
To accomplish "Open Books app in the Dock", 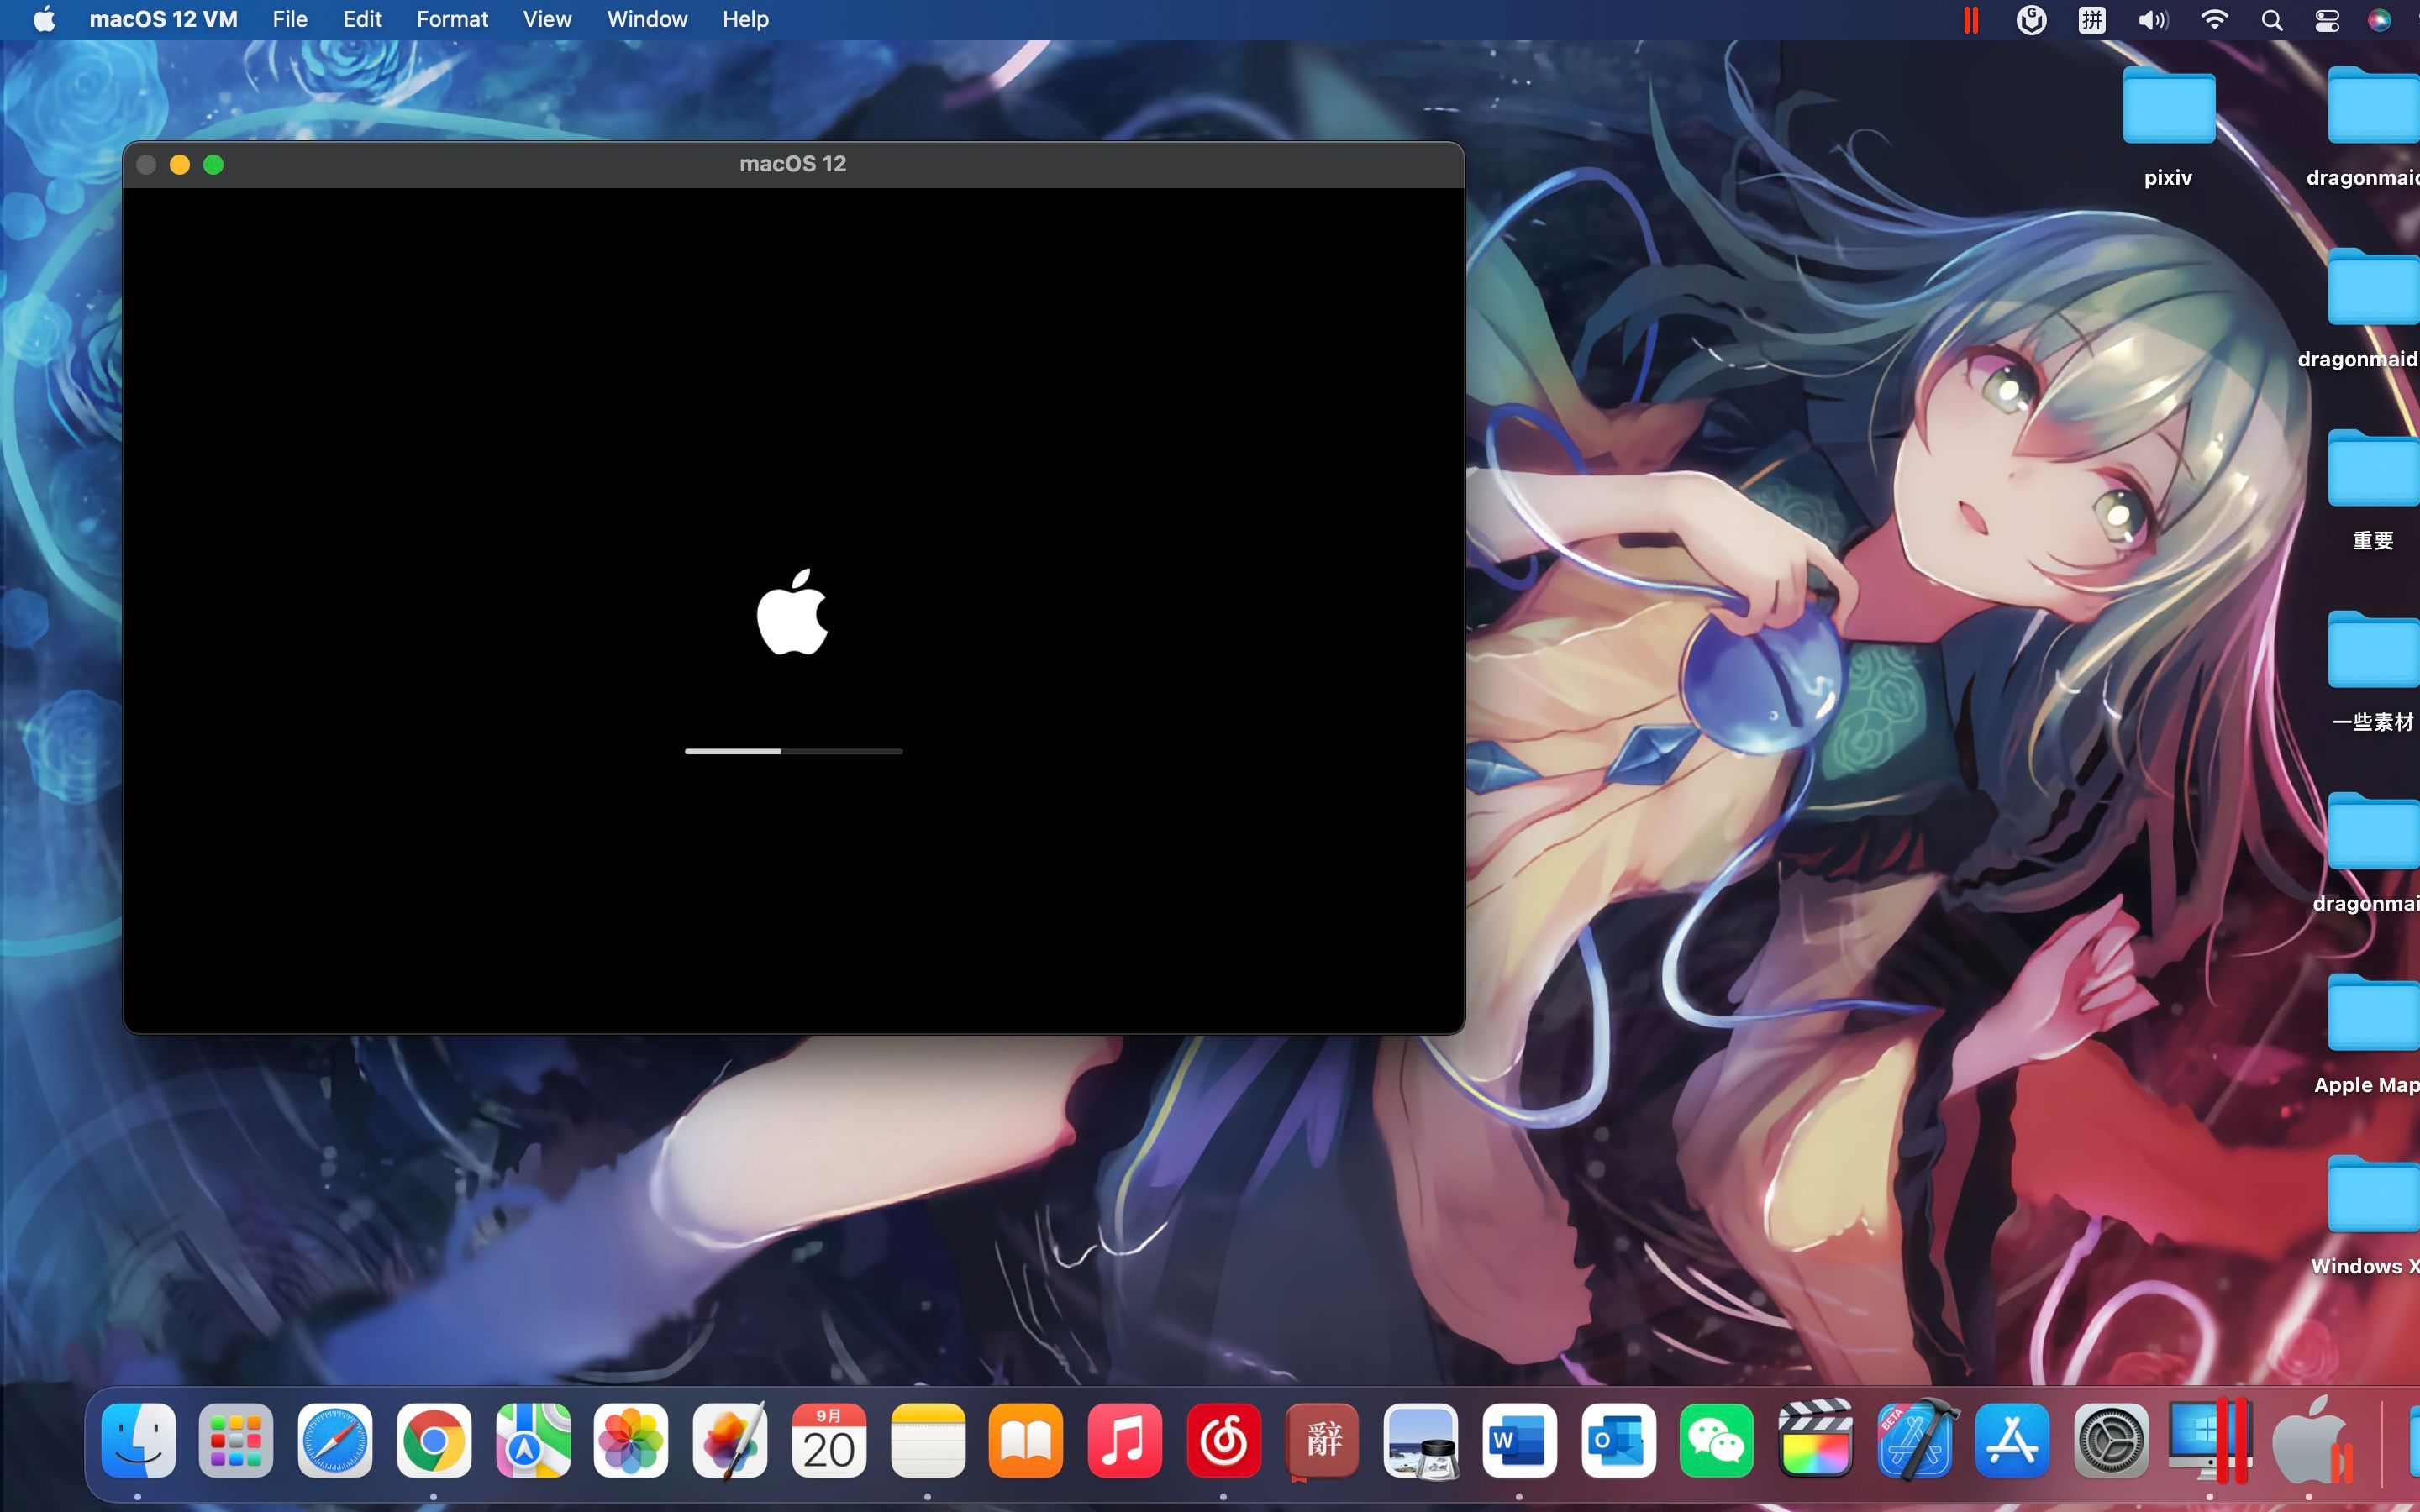I will point(1026,1441).
